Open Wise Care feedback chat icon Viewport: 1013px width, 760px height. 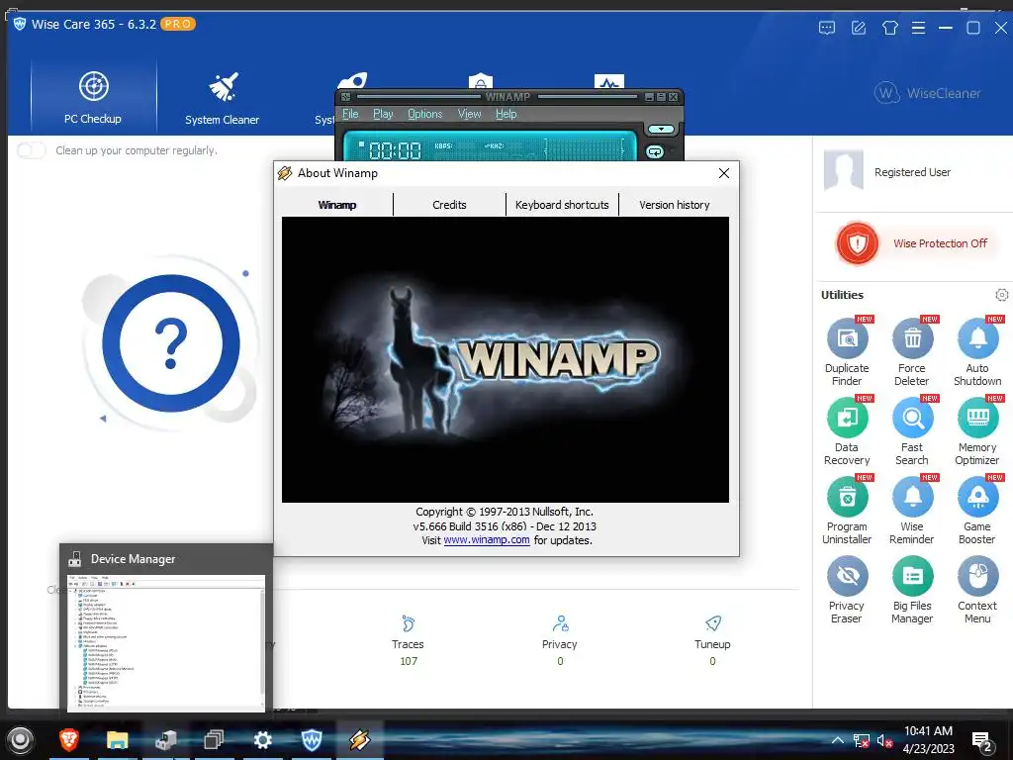pos(827,28)
